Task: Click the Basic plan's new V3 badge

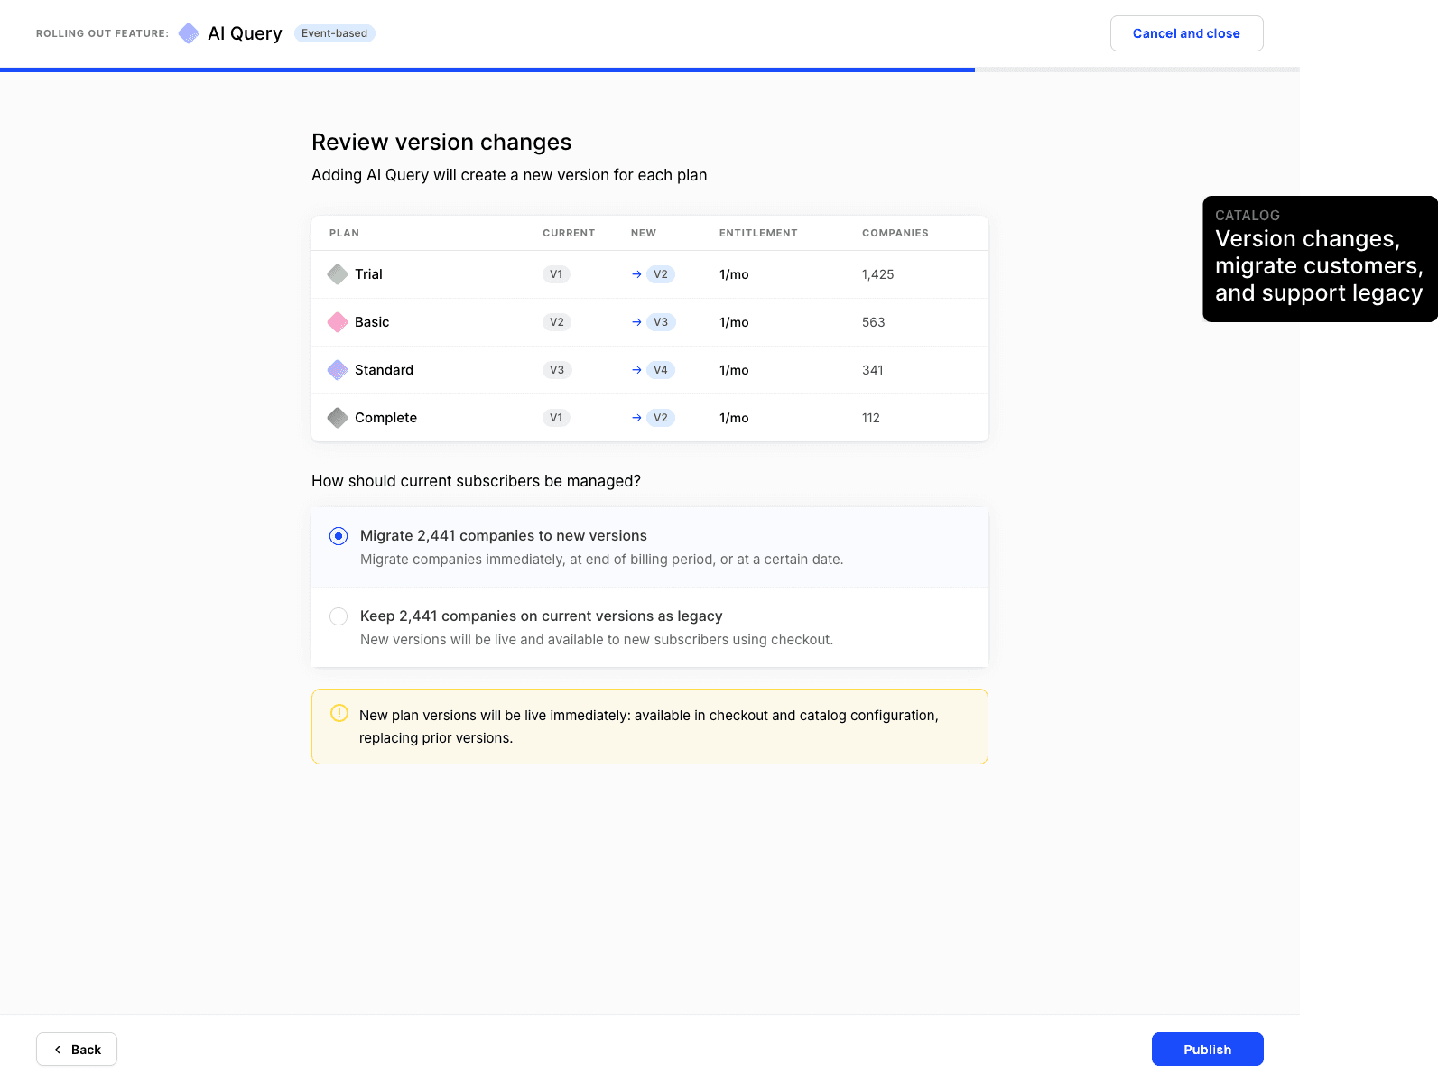Action: coord(661,322)
